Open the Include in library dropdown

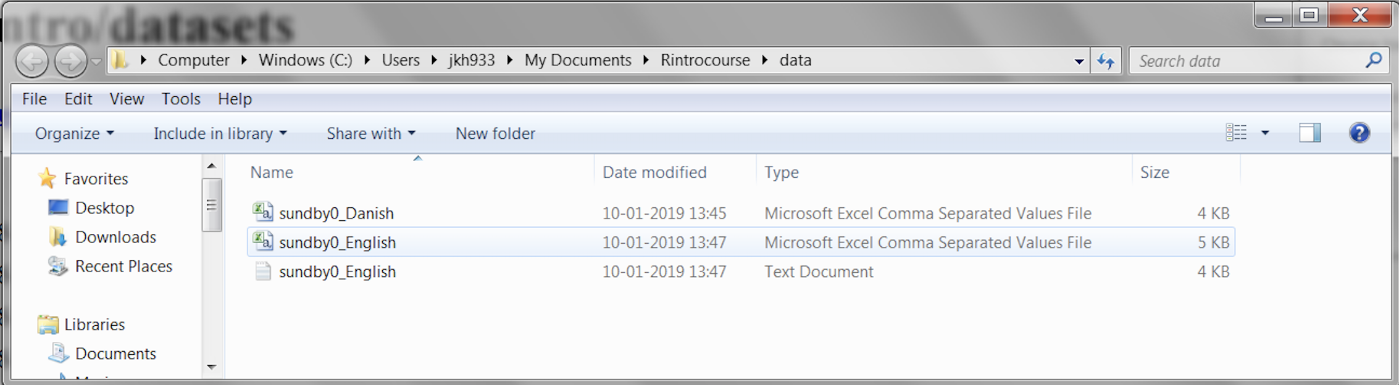[220, 133]
